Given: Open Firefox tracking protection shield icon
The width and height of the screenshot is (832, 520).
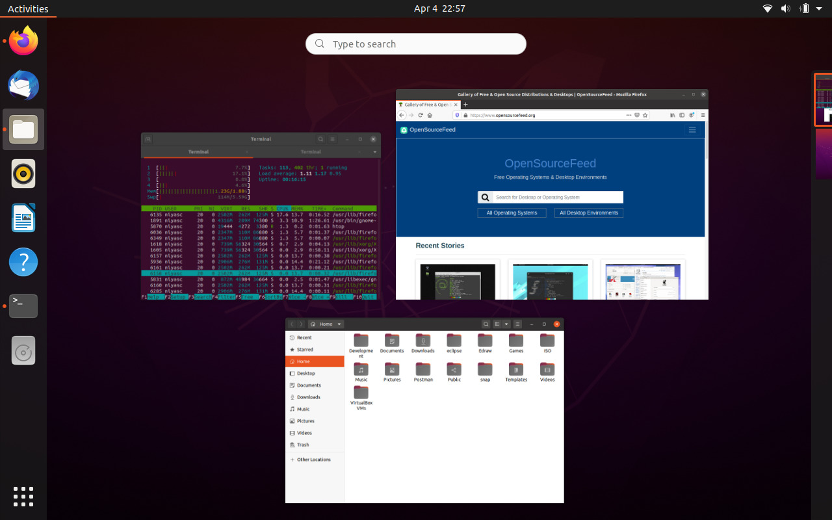Looking at the screenshot, I should [x=457, y=115].
